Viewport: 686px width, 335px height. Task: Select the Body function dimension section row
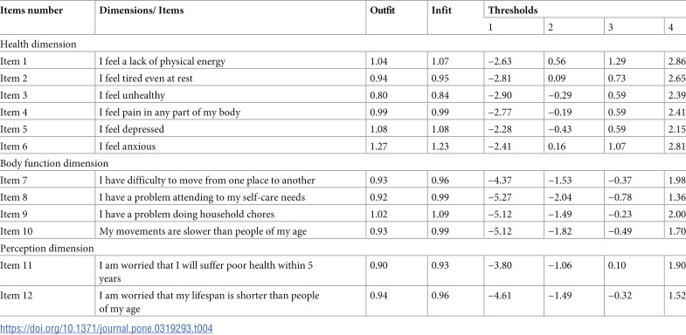[343, 163]
